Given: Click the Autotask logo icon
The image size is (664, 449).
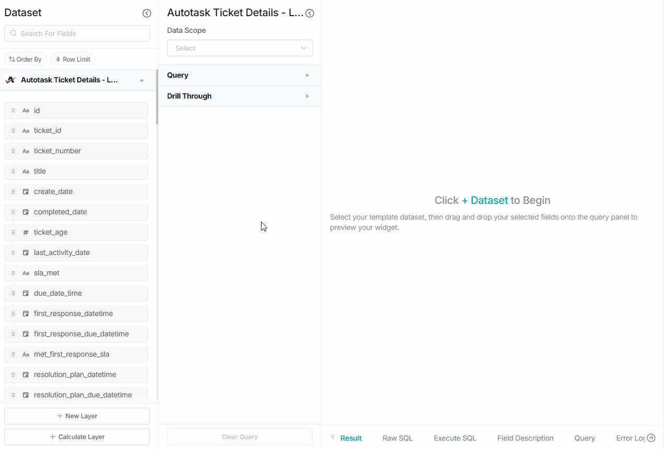Looking at the screenshot, I should tap(10, 80).
